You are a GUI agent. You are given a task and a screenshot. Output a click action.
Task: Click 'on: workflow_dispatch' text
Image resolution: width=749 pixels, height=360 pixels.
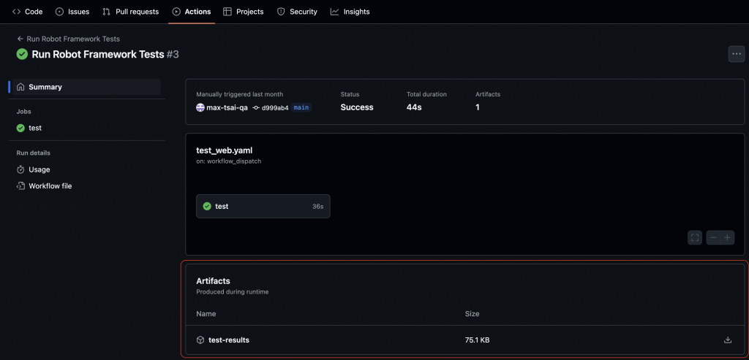pyautogui.click(x=229, y=161)
